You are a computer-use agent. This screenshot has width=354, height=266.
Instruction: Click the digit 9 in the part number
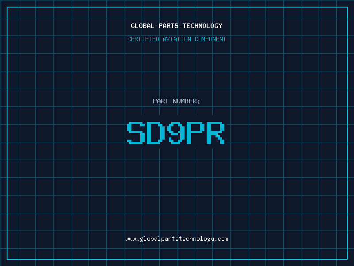coord(177,133)
